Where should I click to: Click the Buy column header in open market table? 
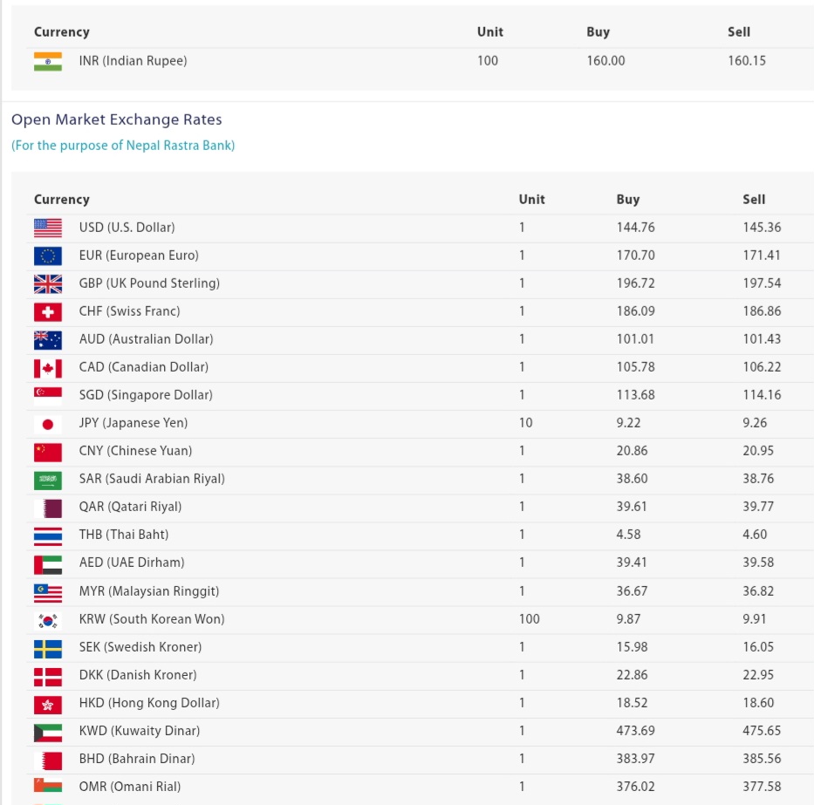(x=627, y=200)
